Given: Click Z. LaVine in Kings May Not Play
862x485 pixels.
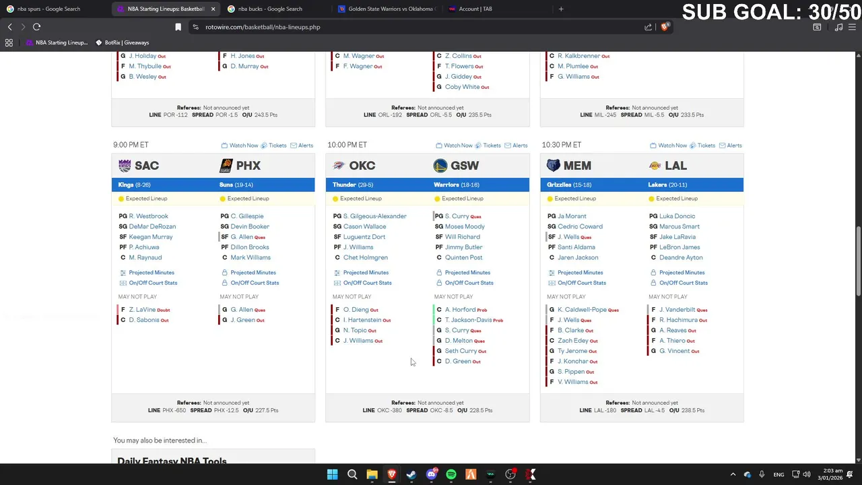Looking at the screenshot, I should click(142, 310).
